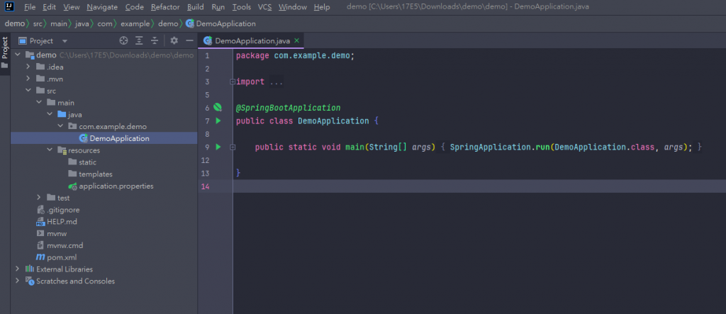Collapse the src folder
The width and height of the screenshot is (726, 314).
click(28, 91)
